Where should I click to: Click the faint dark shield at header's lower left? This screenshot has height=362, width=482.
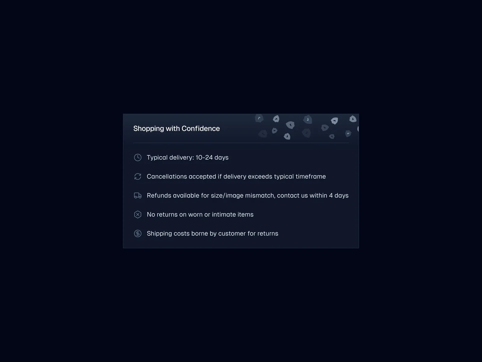pyautogui.click(x=263, y=134)
